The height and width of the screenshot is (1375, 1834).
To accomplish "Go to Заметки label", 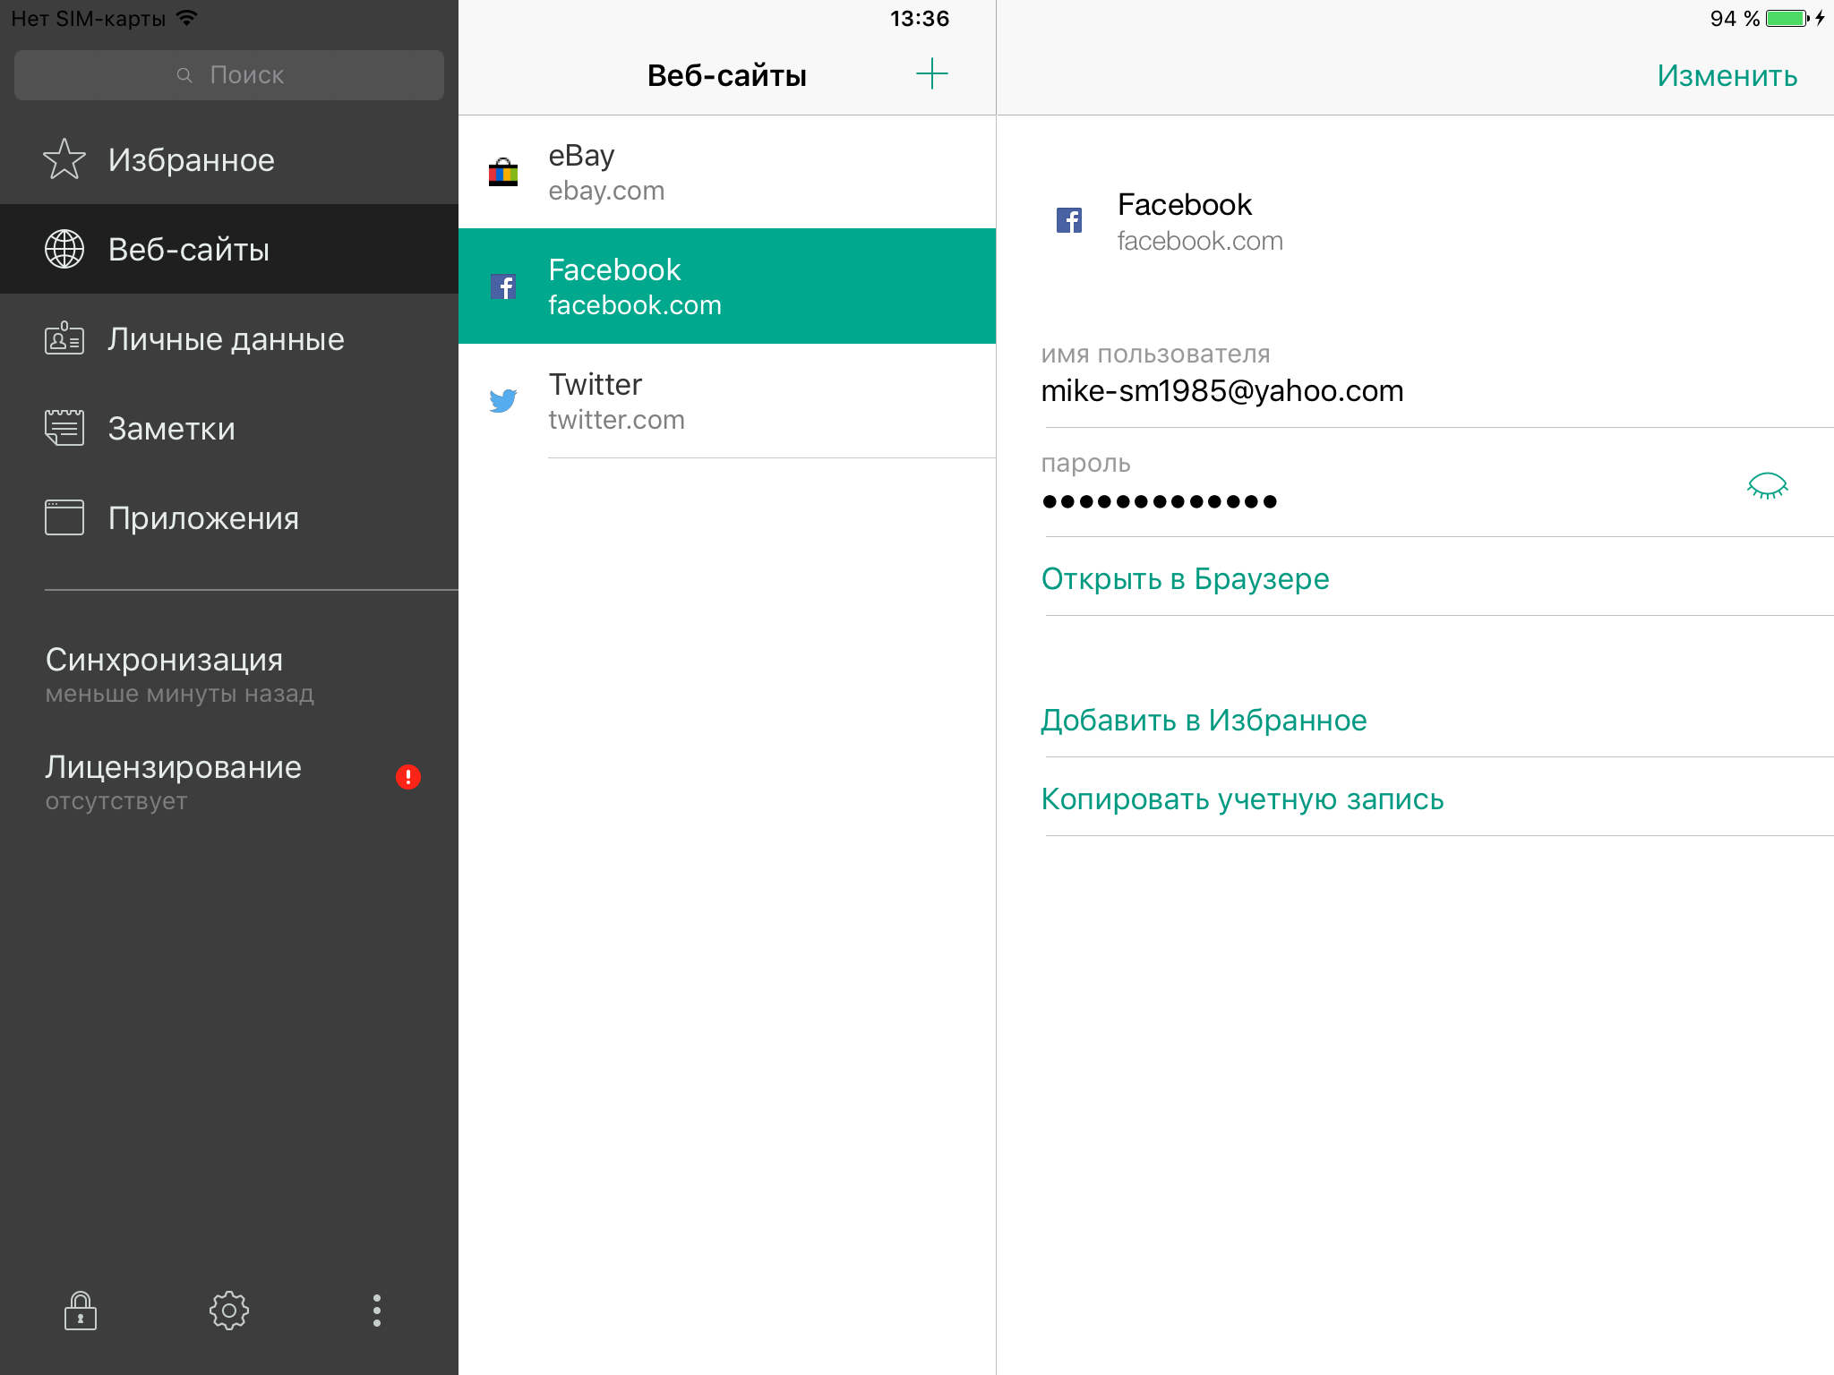I will [x=172, y=429].
